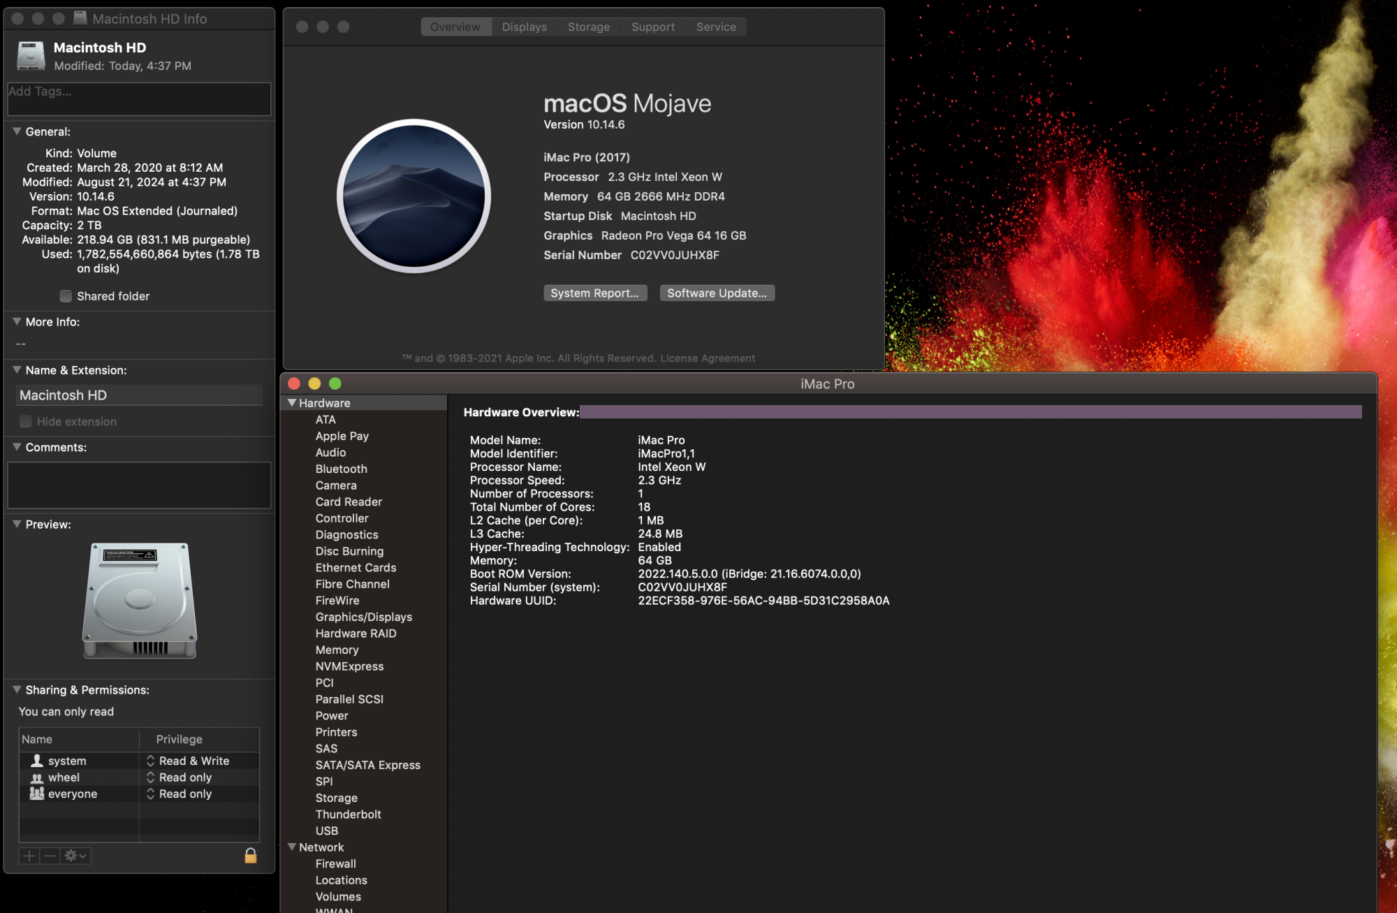
Task: Click the everyone group icon
Action: tap(37, 794)
